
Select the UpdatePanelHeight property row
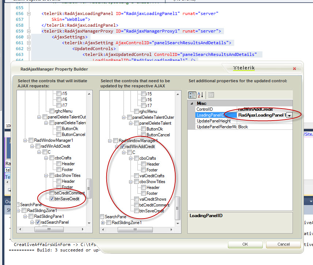(244, 121)
